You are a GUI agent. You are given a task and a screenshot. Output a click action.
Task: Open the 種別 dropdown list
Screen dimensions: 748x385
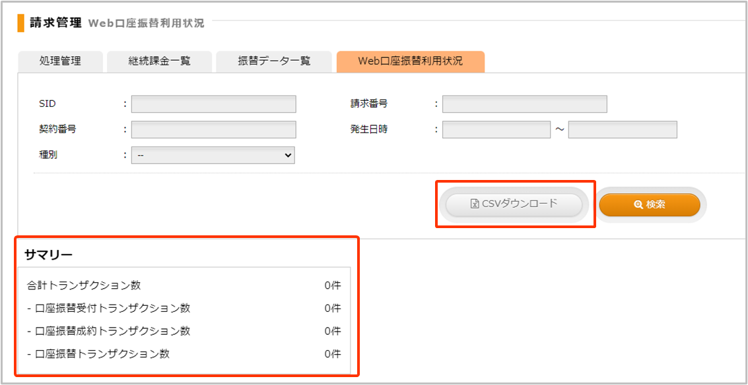[x=213, y=155]
